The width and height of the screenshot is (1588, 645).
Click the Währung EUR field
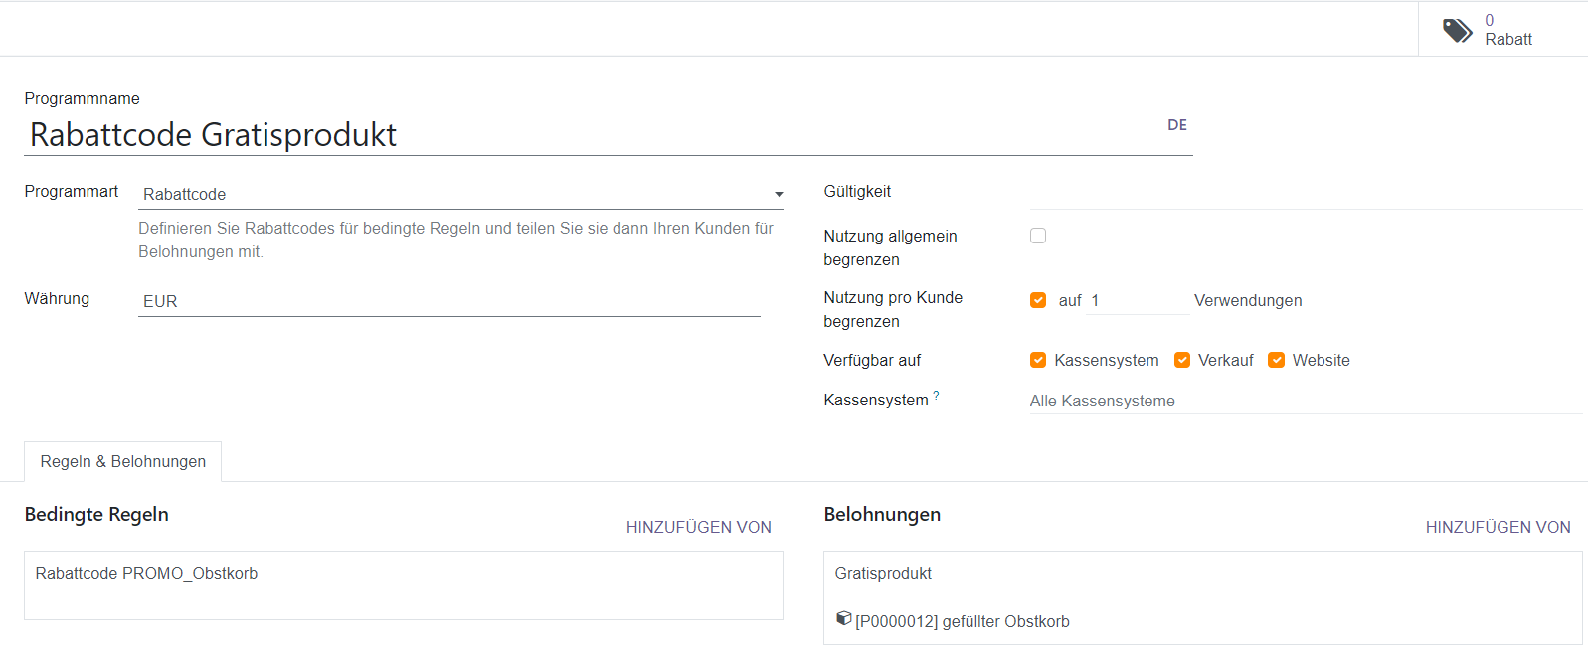coord(448,301)
